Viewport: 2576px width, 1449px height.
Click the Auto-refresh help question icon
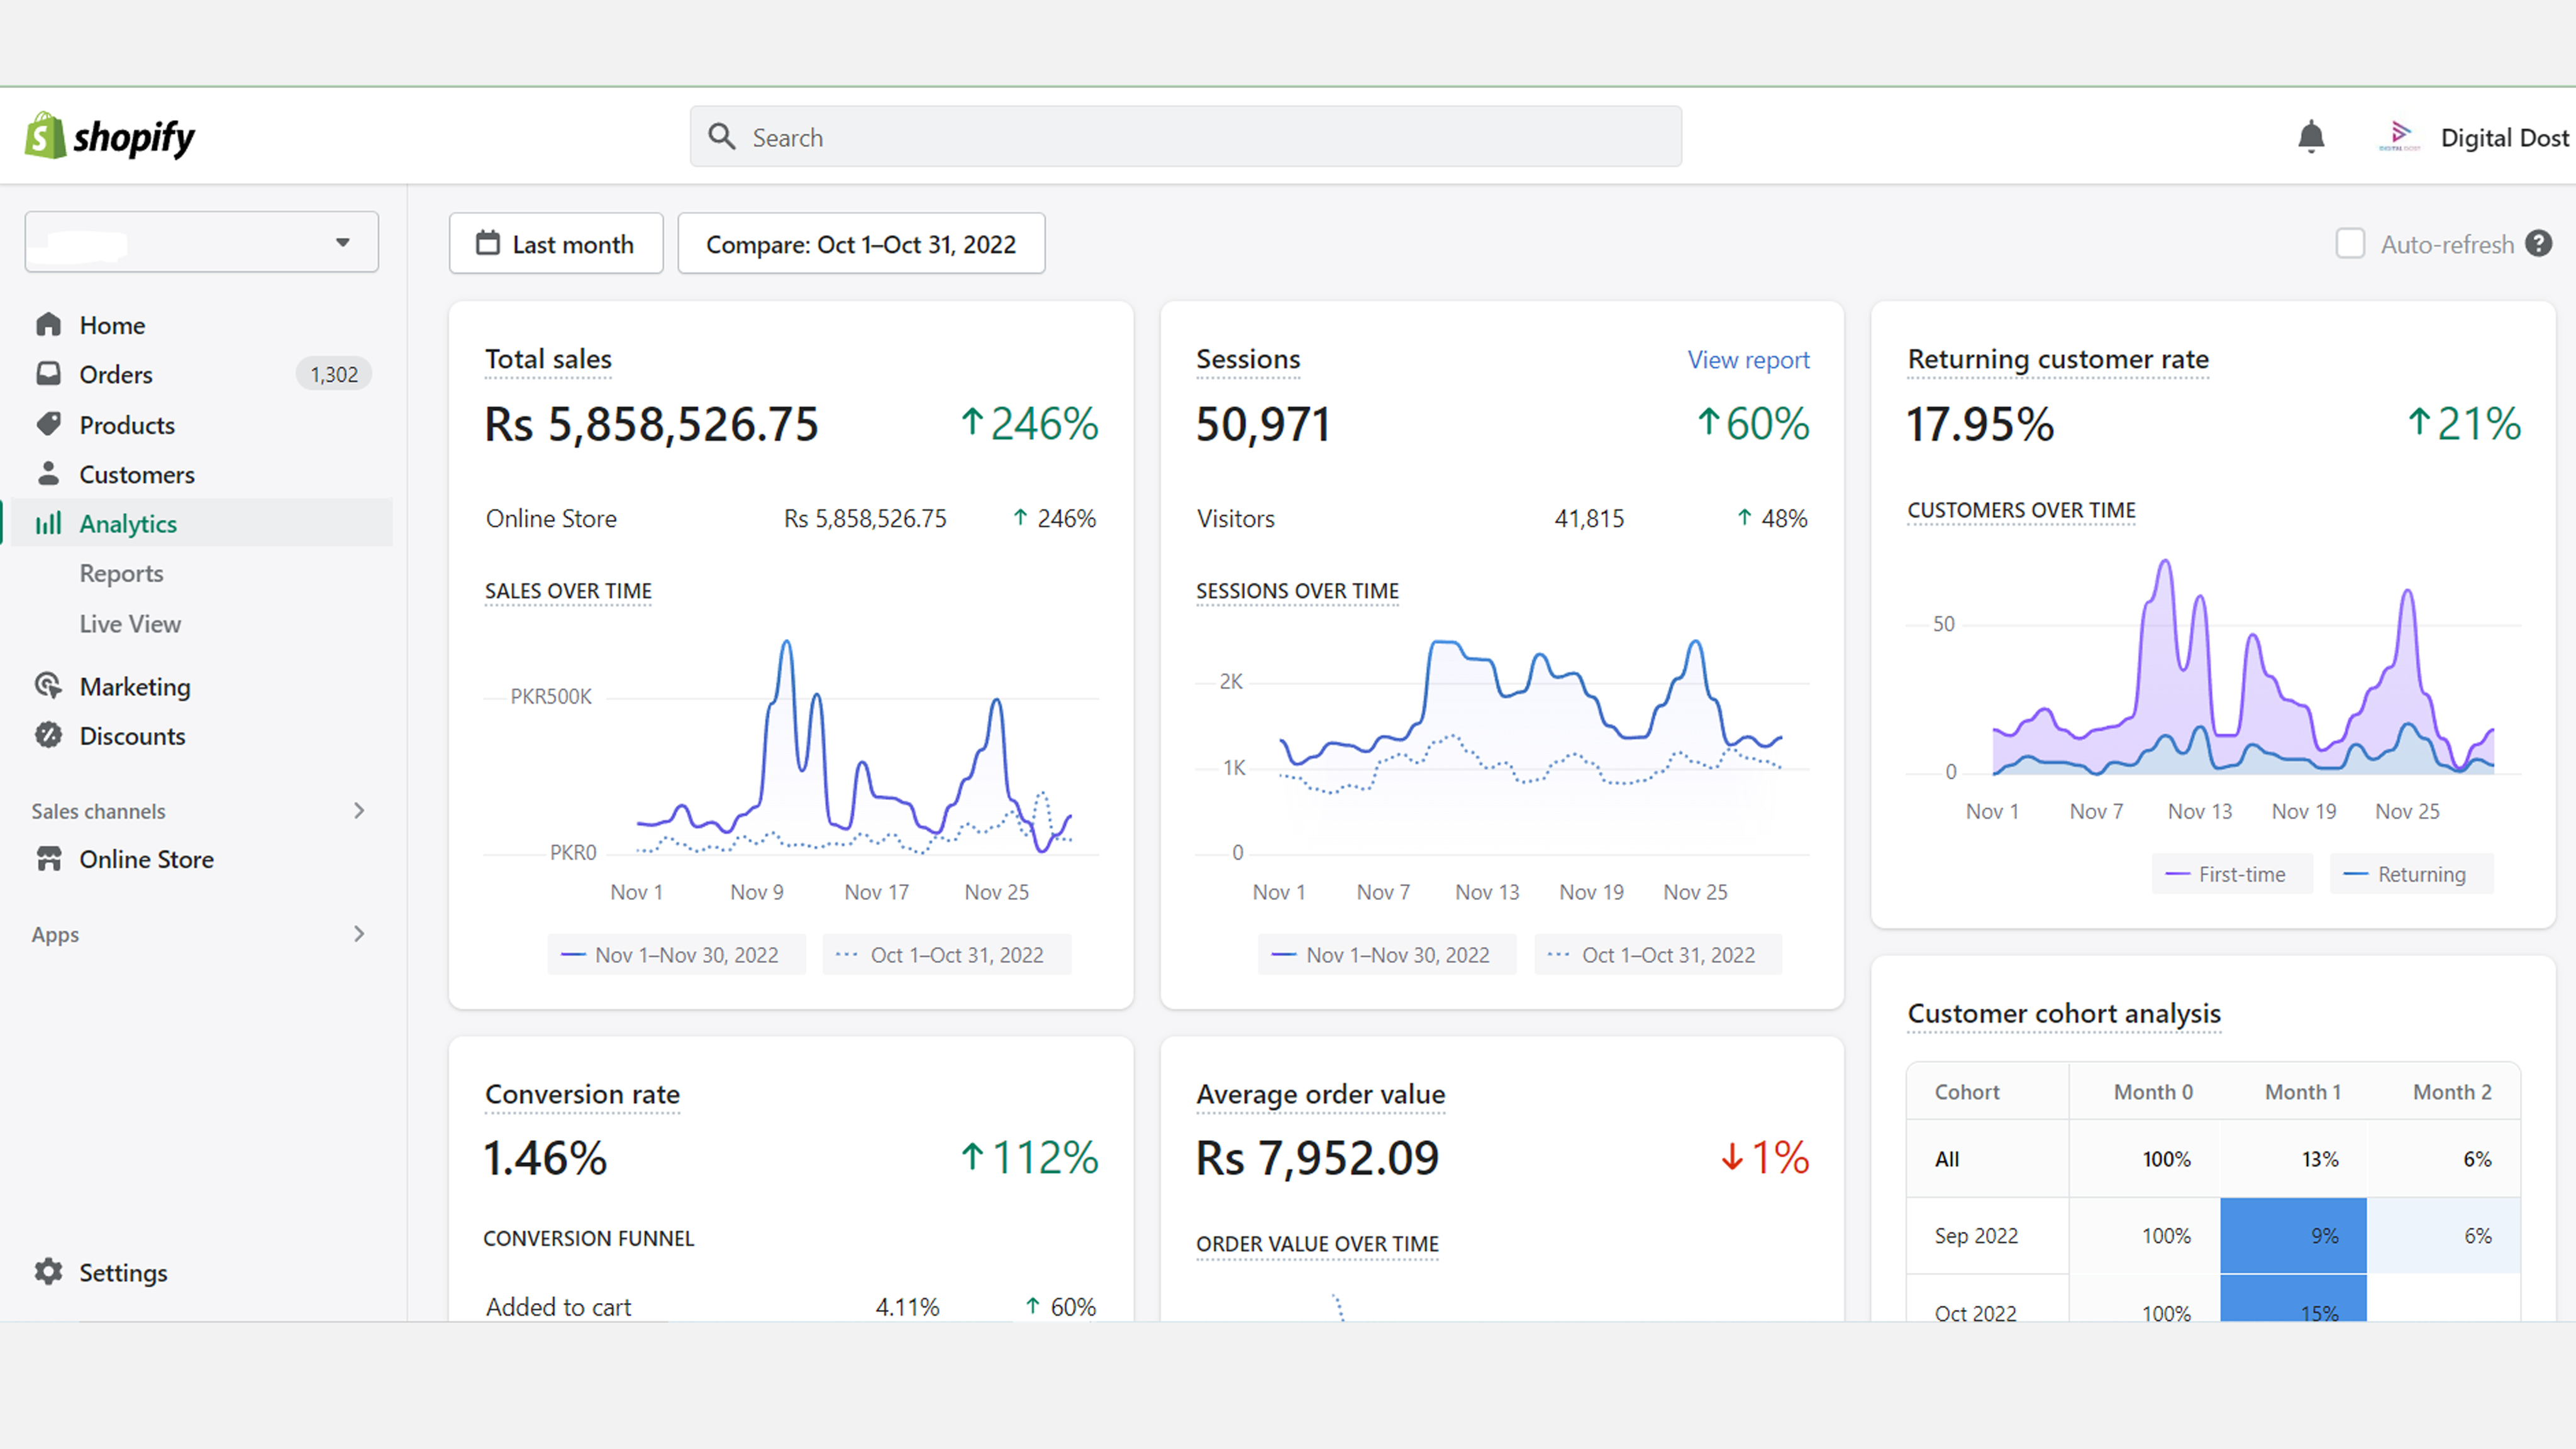coord(2538,243)
